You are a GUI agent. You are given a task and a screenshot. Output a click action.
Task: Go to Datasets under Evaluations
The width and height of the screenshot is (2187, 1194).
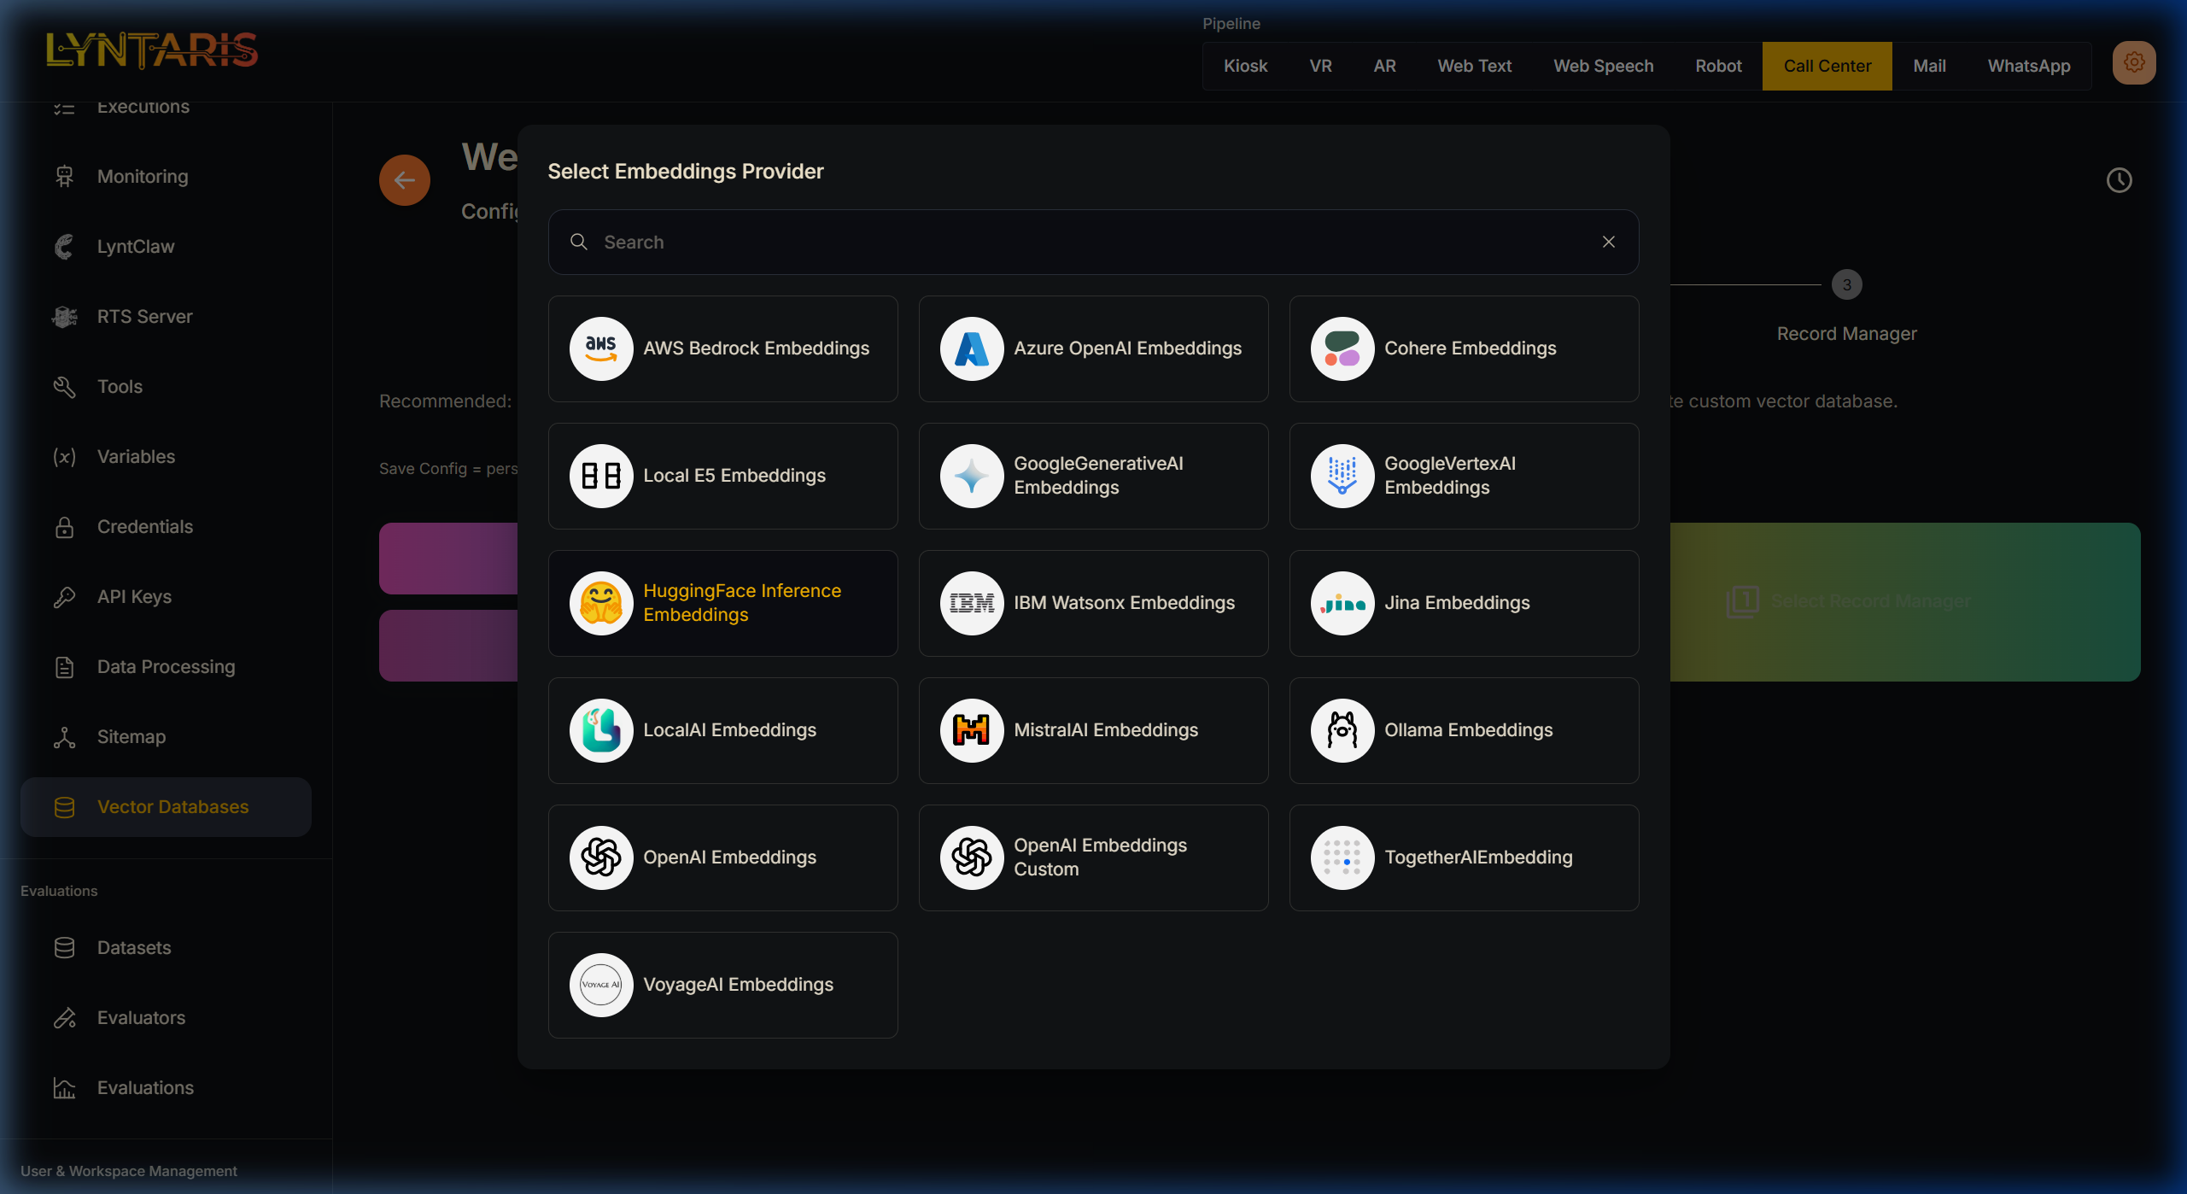pos(166,948)
